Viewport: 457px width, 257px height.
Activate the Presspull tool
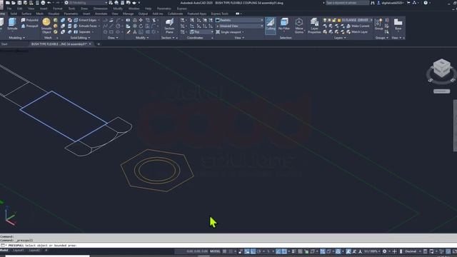pyautogui.click(x=30, y=26)
